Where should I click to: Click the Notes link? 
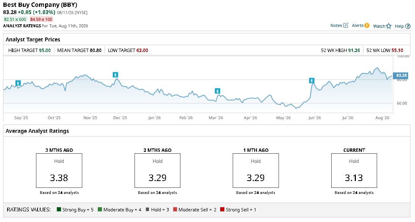(336, 25)
